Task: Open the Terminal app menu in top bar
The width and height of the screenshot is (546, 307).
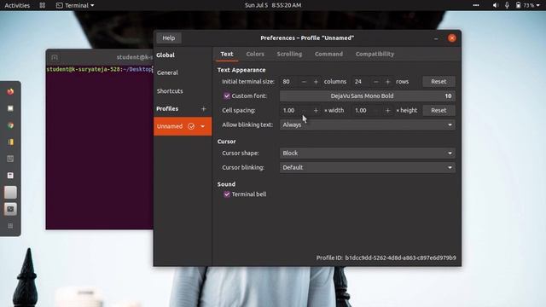Action: (x=75, y=5)
